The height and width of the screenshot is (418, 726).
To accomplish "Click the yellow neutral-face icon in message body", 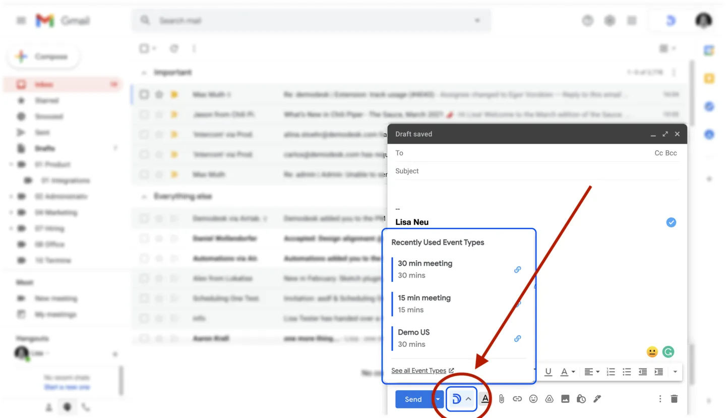I will (652, 352).
